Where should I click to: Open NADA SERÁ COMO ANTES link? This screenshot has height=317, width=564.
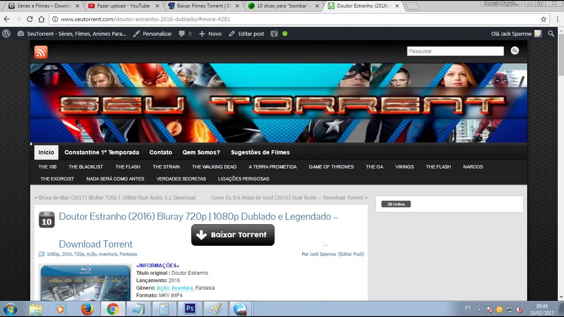(115, 179)
